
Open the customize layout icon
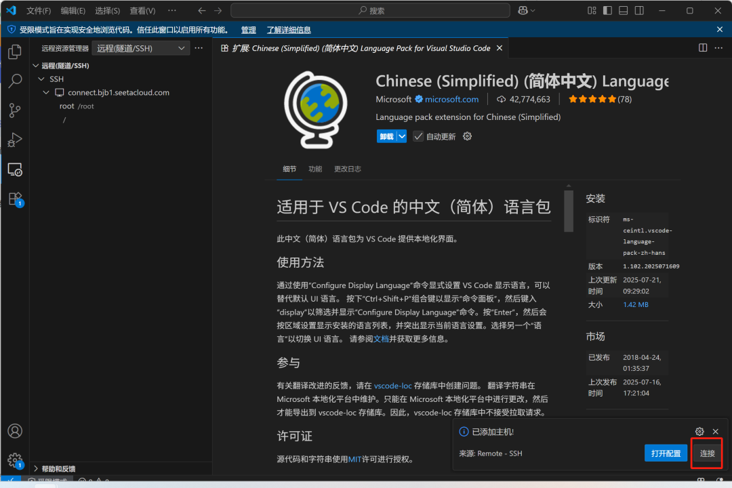592,10
